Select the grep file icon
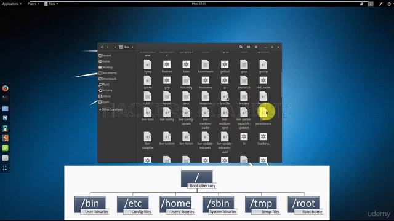The image size is (394, 221). (x=244, y=64)
